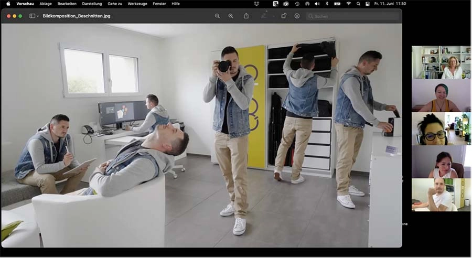This screenshot has width=472, height=258.
Task: Click the zoom in magnifier icon
Action: click(231, 16)
